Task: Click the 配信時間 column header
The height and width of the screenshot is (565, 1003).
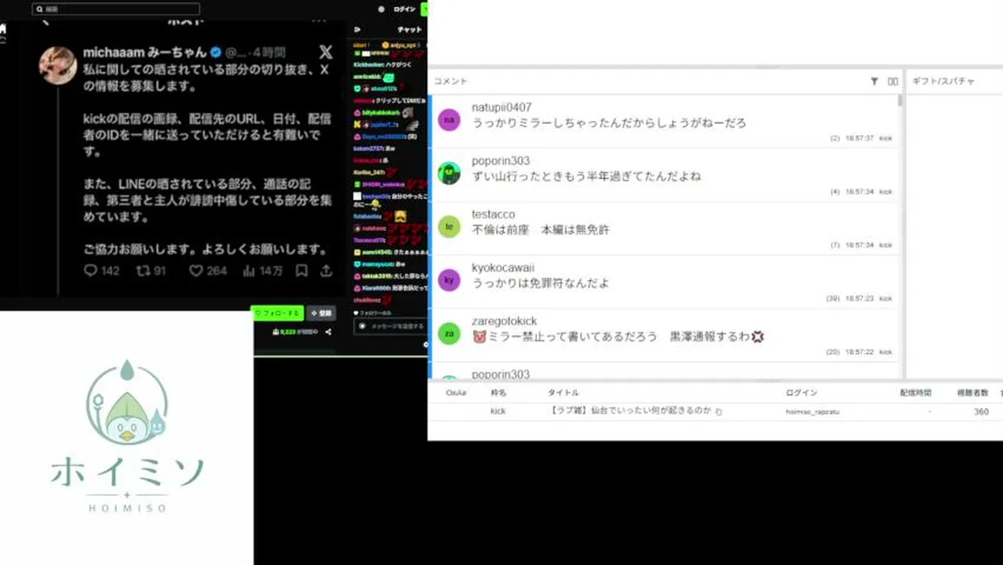Action: (915, 392)
